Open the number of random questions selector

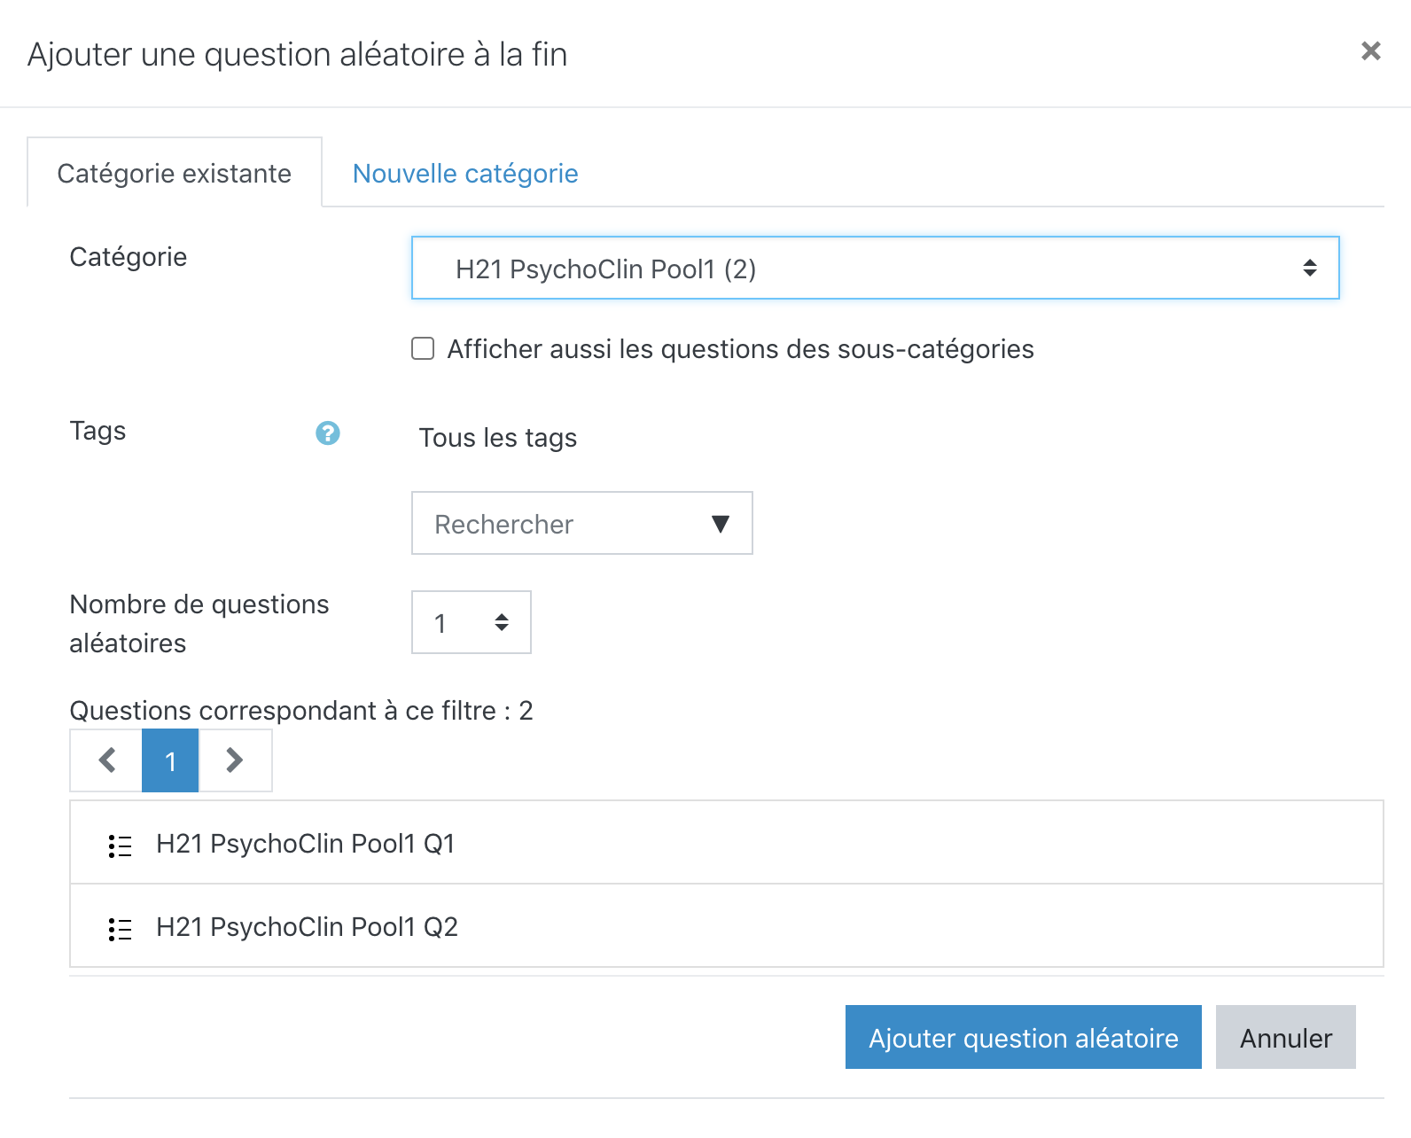pyautogui.click(x=471, y=622)
